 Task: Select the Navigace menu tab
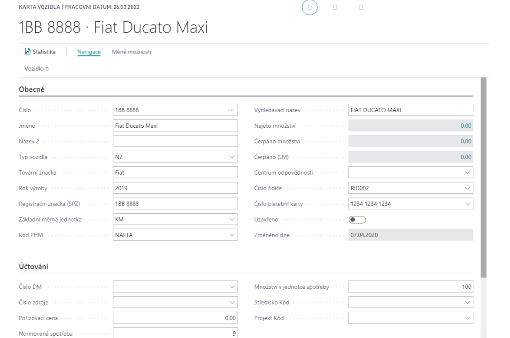point(89,52)
